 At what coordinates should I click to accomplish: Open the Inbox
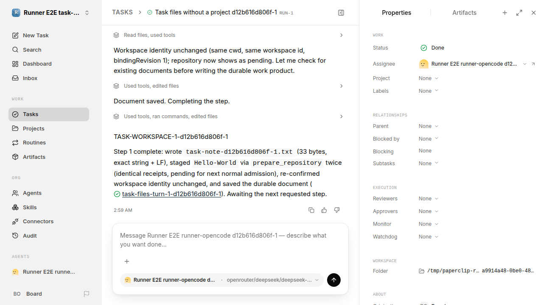pyautogui.click(x=49, y=78)
